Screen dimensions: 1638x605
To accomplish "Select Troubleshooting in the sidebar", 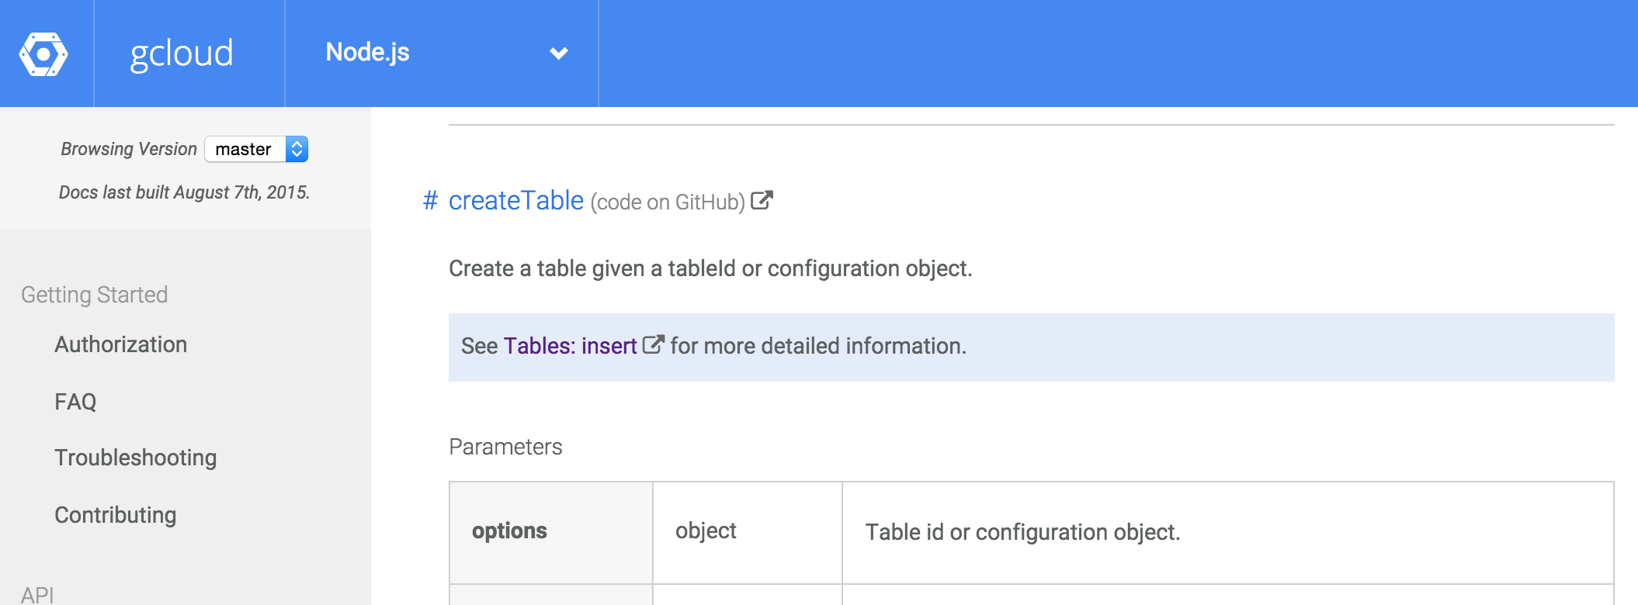I will 136,458.
